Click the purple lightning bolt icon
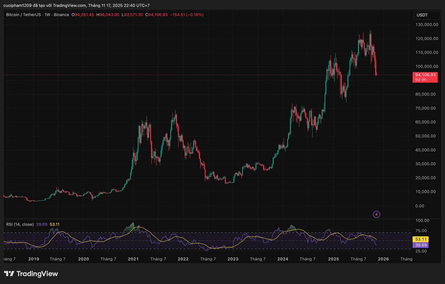 (x=376, y=214)
